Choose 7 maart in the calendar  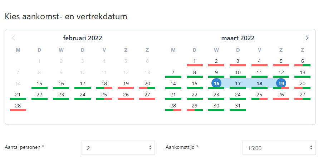(x=173, y=72)
